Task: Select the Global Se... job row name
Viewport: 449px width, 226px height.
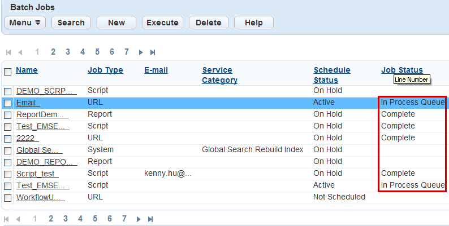Action: click(39, 150)
